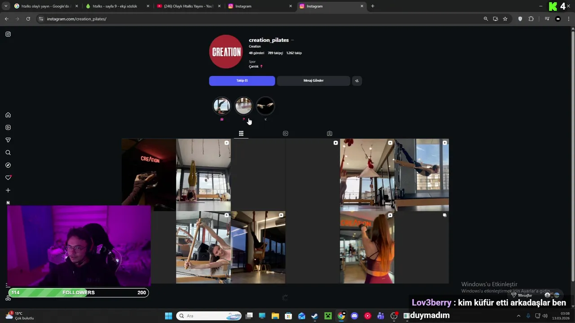Open Reels from the sidebar
This screenshot has height=323, width=575.
tap(8, 127)
